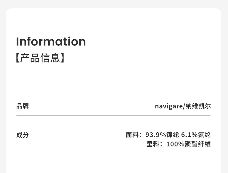Select the 品牌 row label
The height and width of the screenshot is (173, 228).
(23, 106)
